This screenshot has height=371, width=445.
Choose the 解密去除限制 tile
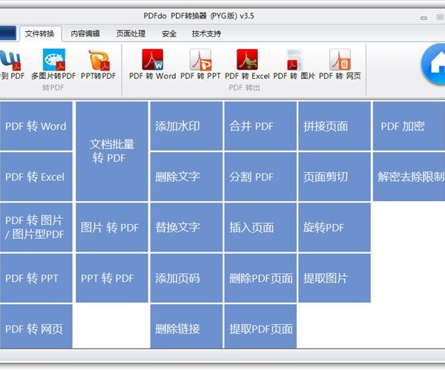[x=409, y=177]
